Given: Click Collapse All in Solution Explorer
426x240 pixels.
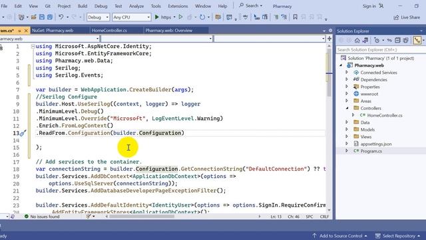Looking at the screenshot, I should (397, 40).
